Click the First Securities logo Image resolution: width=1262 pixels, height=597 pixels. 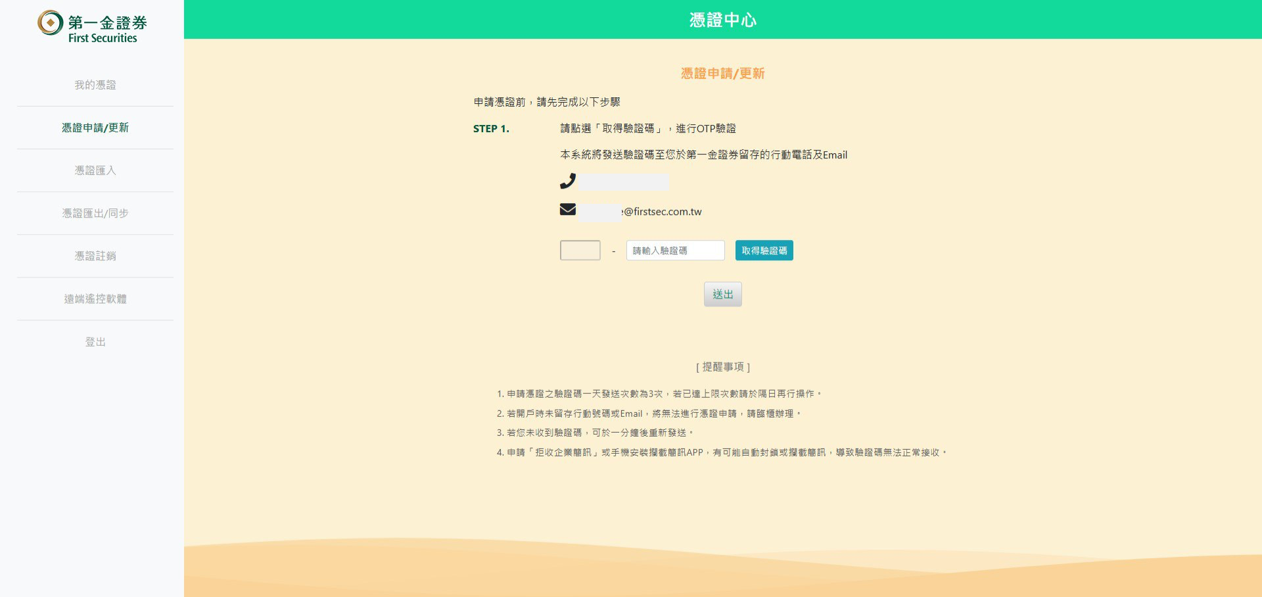pos(92,27)
